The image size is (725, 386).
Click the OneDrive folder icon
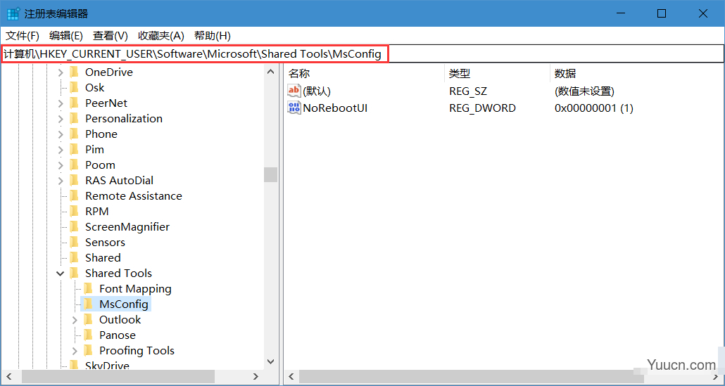[74, 72]
